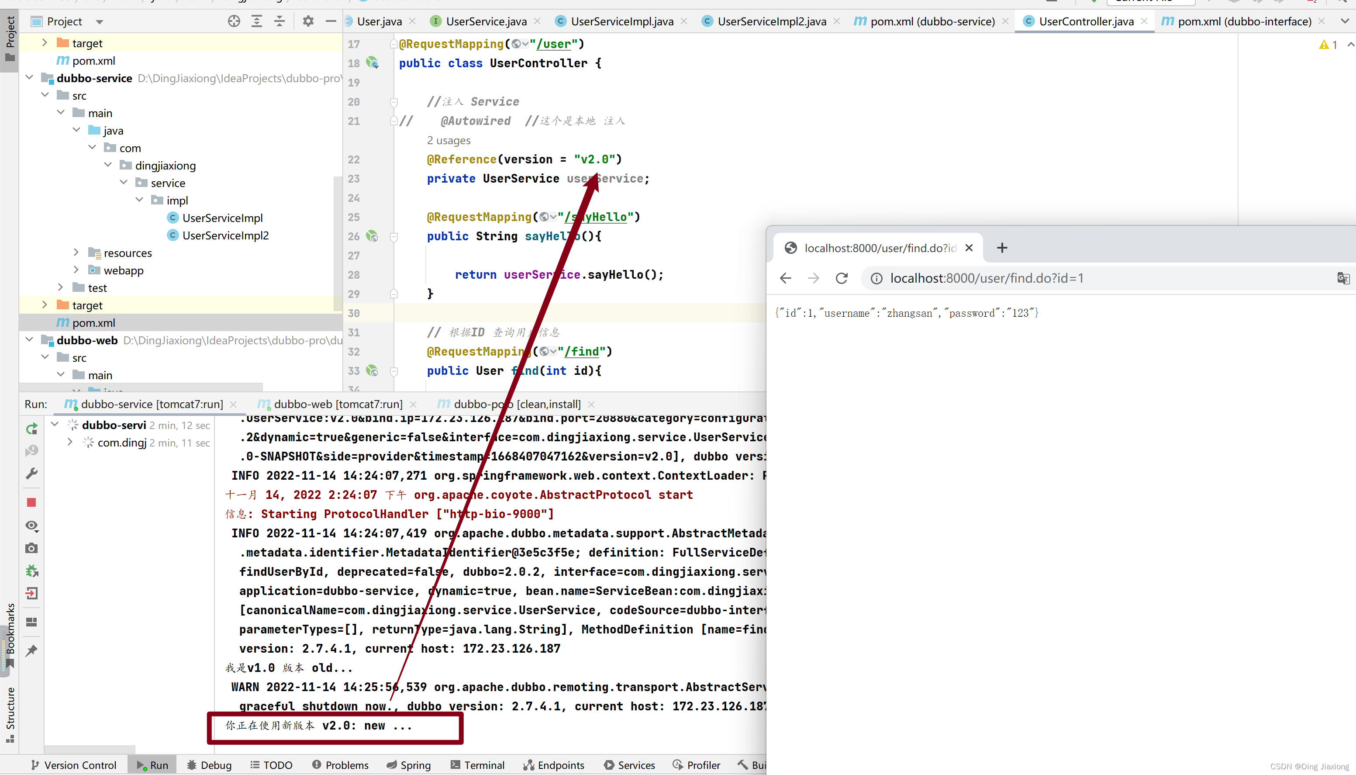1356x775 pixels.
Task: Click the Select Opened File locate icon
Action: pyautogui.click(x=234, y=21)
